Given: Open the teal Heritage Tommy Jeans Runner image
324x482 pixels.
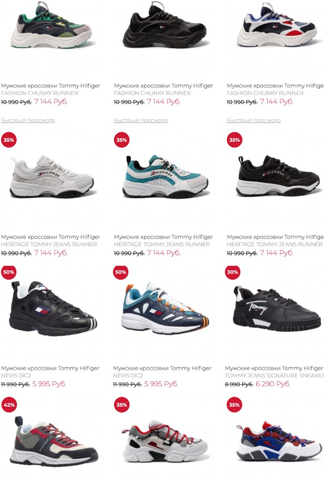Looking at the screenshot, I should (x=166, y=177).
